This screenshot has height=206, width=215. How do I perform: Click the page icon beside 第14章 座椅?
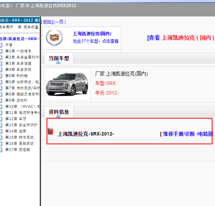1,131
